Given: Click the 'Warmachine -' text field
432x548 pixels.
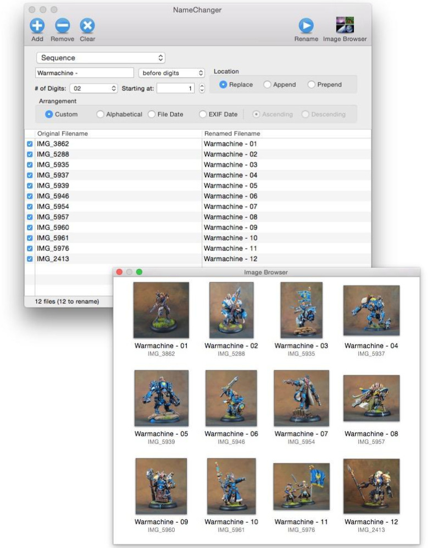Looking at the screenshot, I should [84, 73].
